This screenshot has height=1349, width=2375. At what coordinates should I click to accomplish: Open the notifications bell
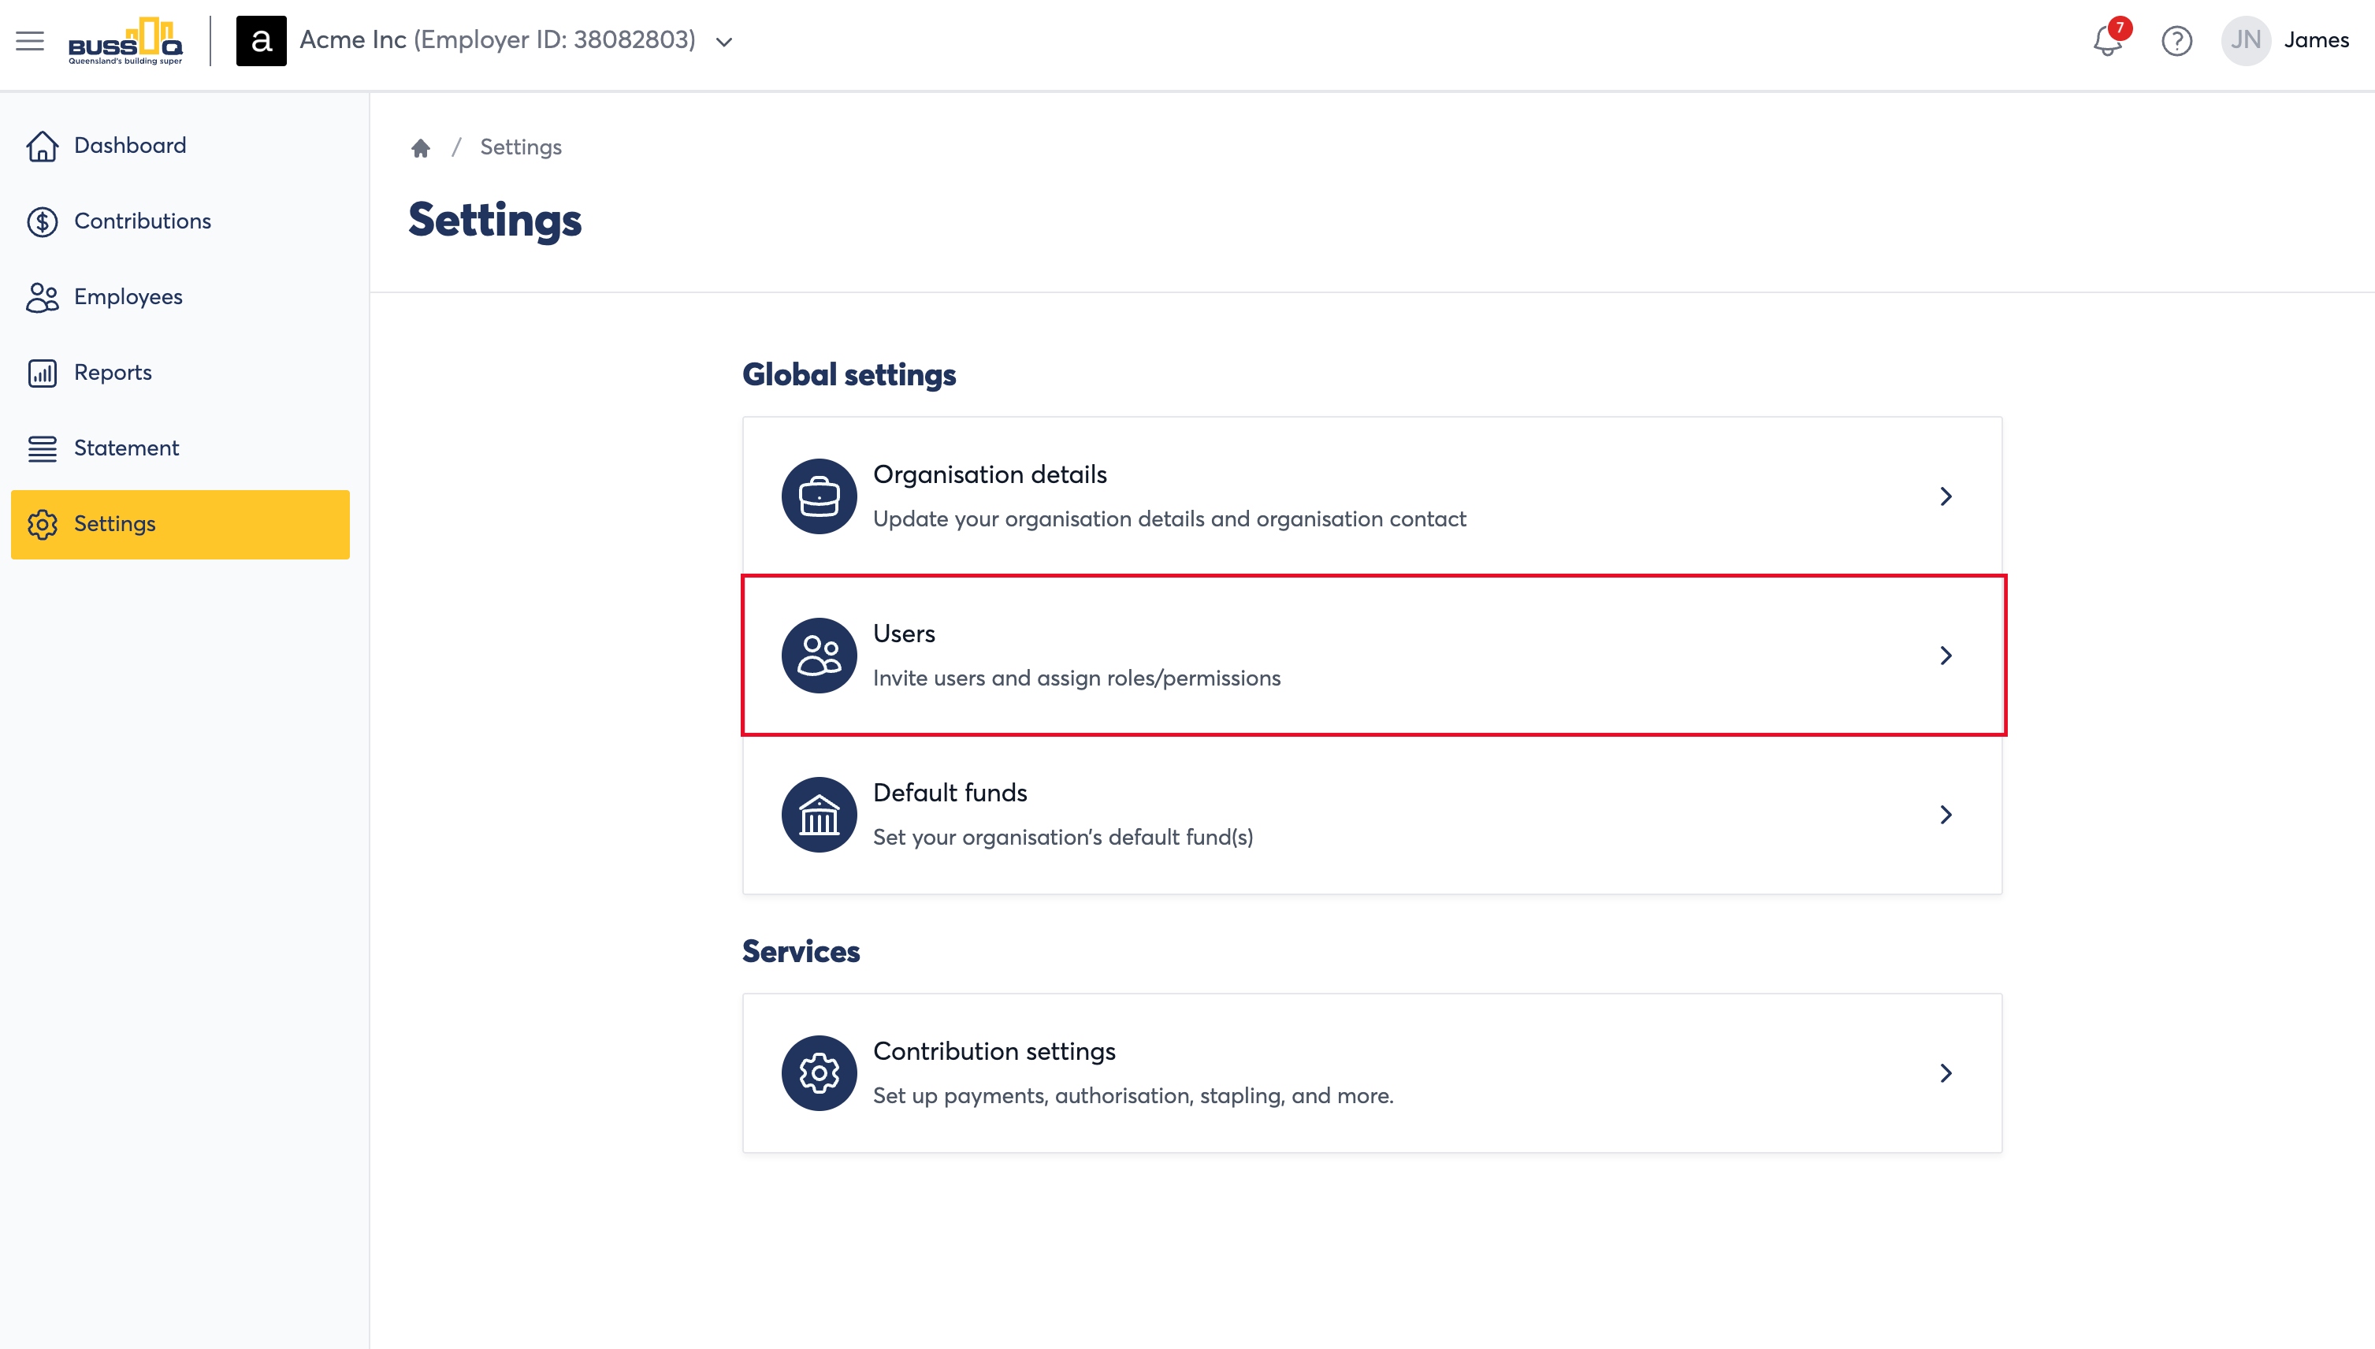click(2107, 41)
